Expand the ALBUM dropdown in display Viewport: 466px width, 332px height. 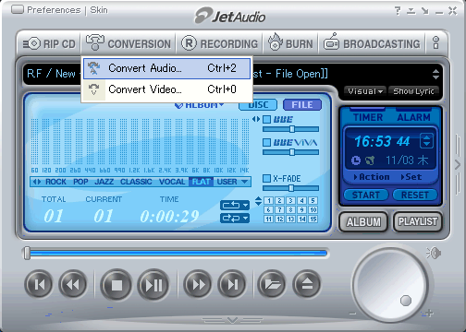pos(200,105)
